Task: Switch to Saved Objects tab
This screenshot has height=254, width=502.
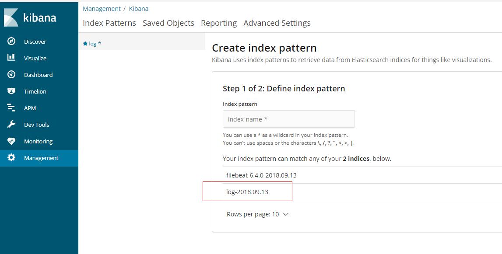Action: pos(169,23)
